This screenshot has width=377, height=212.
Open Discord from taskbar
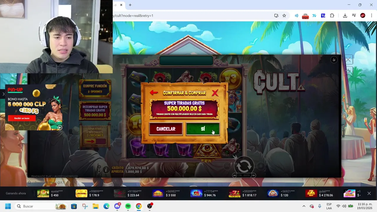(117, 206)
